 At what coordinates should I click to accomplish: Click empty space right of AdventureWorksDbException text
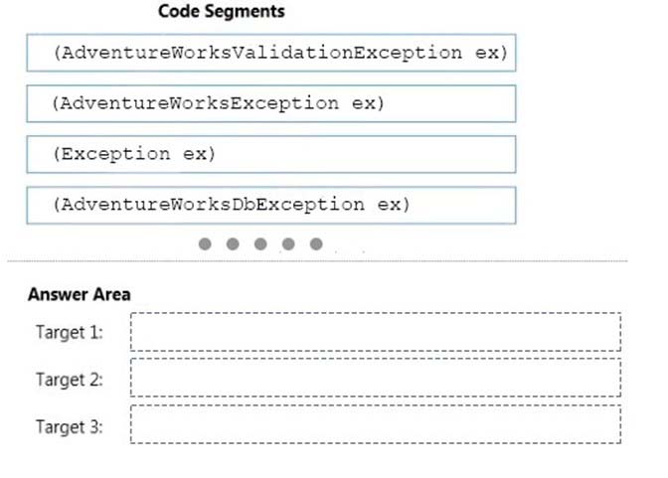(x=462, y=205)
